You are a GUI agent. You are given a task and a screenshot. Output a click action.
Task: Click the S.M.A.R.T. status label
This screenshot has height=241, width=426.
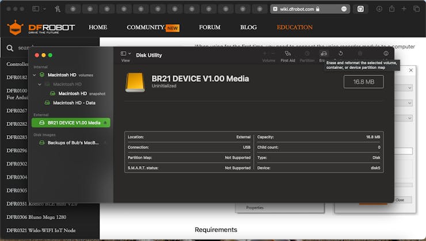click(x=143, y=168)
